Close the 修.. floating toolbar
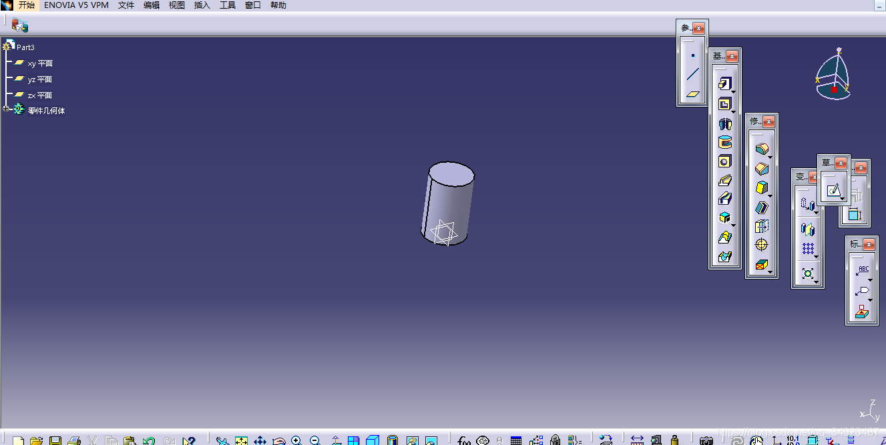The height and width of the screenshot is (445, 886). click(x=768, y=121)
